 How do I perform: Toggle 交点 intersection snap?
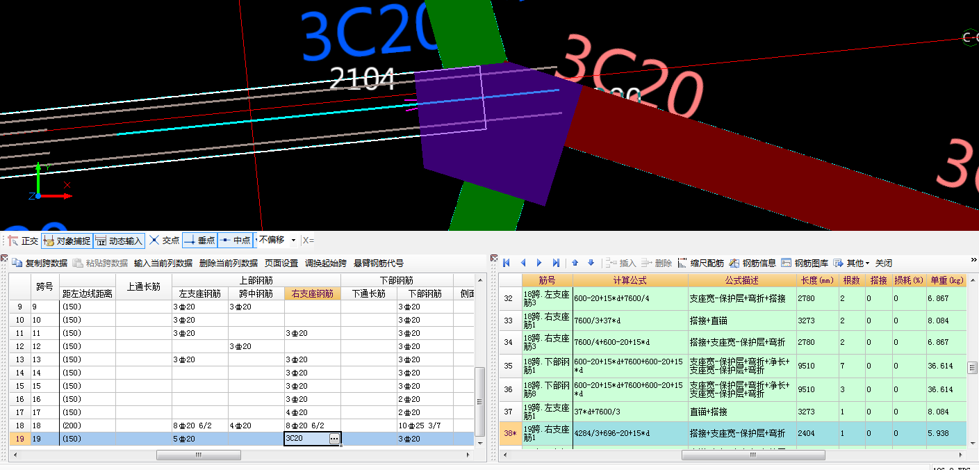pos(165,241)
